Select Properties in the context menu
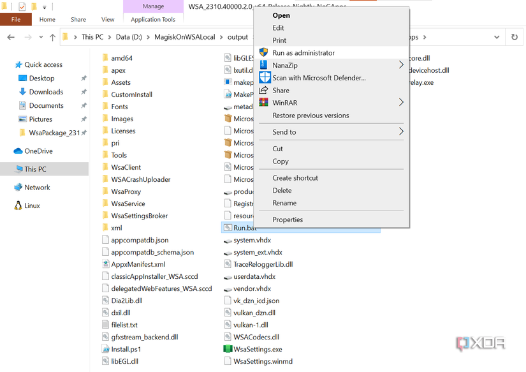This screenshot has height=372, width=526. pos(288,219)
